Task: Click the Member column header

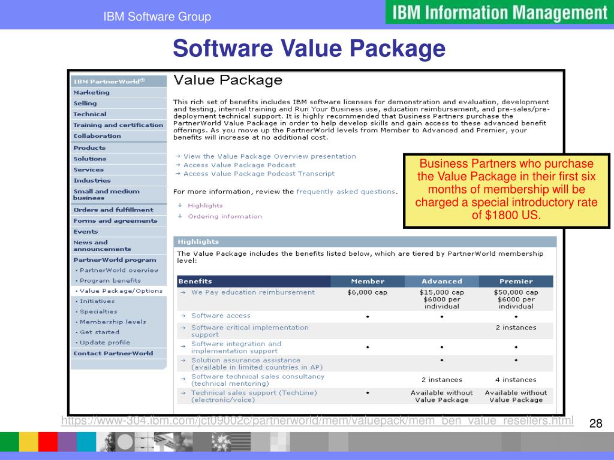Action: pyautogui.click(x=368, y=282)
